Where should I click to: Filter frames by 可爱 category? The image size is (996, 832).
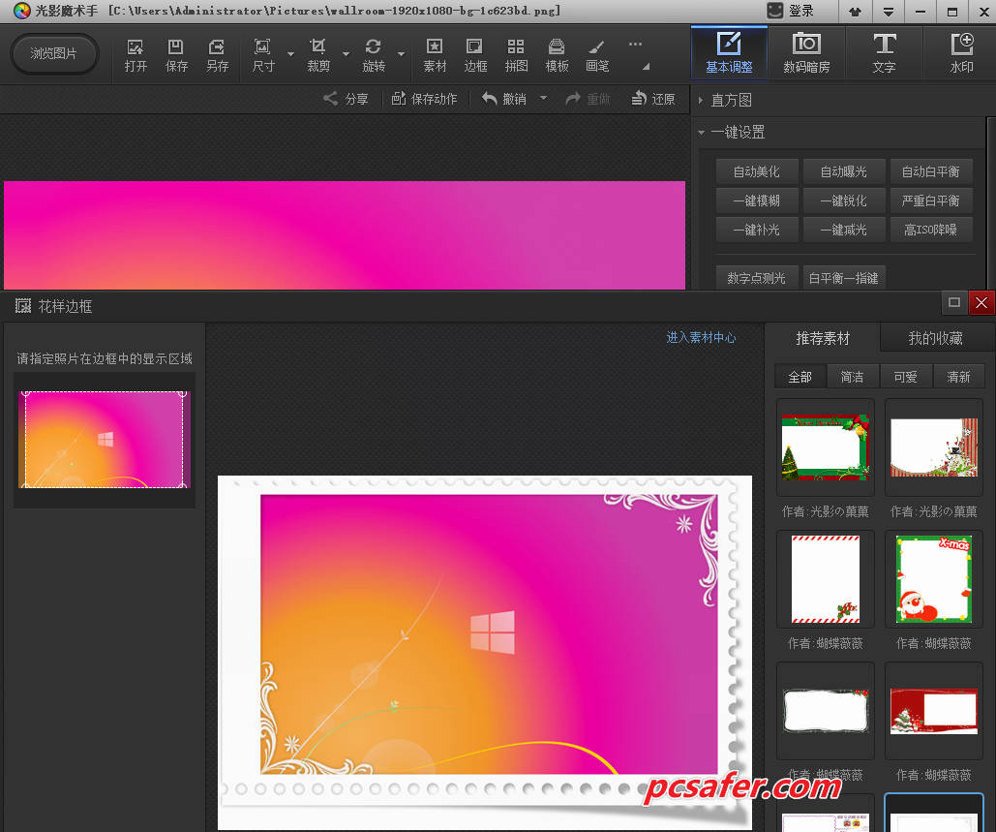[905, 377]
